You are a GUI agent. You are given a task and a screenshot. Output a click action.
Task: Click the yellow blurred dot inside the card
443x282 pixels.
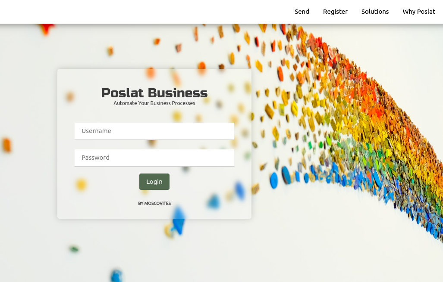[x=81, y=185]
